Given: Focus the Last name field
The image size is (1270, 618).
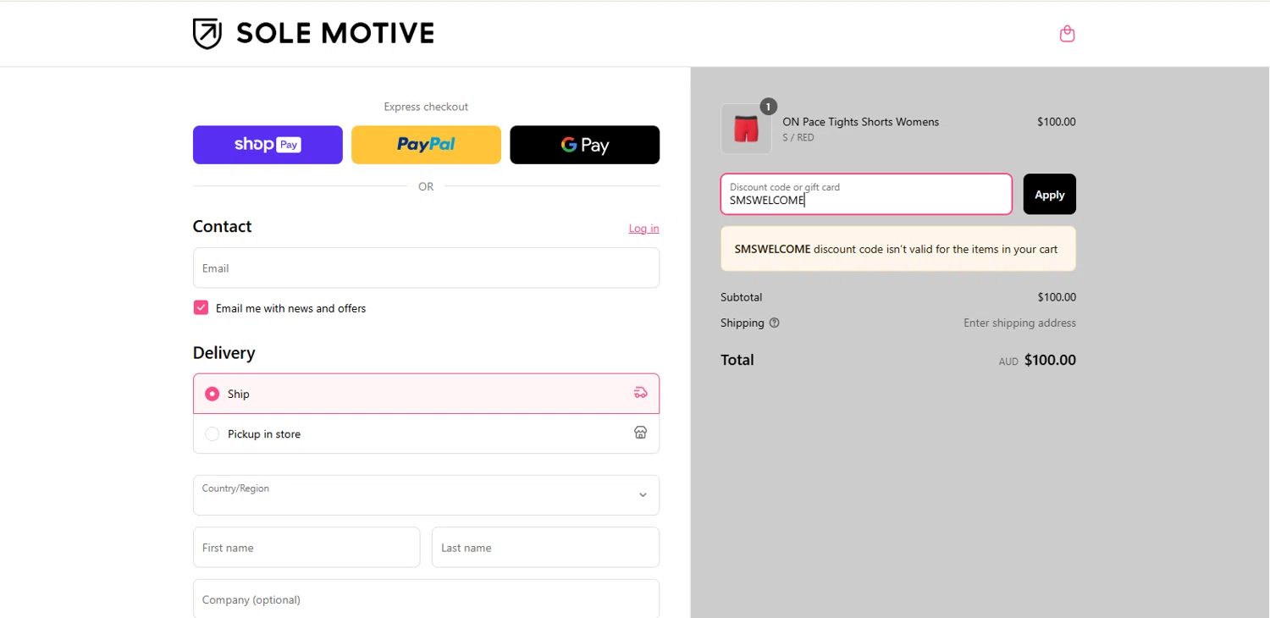Looking at the screenshot, I should coord(545,548).
